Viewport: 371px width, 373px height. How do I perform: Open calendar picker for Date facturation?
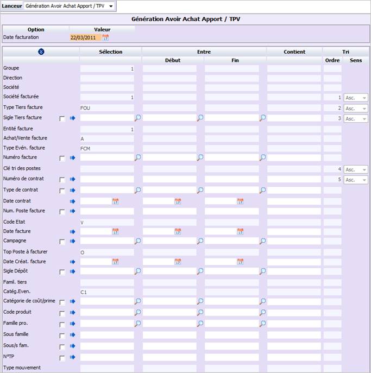pyautogui.click(x=105, y=37)
